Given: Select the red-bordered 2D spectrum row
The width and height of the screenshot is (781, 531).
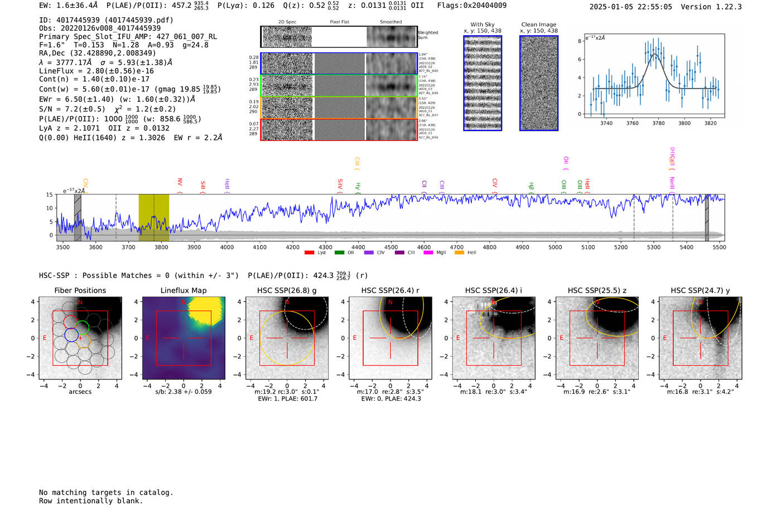Looking at the screenshot, I should [339, 129].
